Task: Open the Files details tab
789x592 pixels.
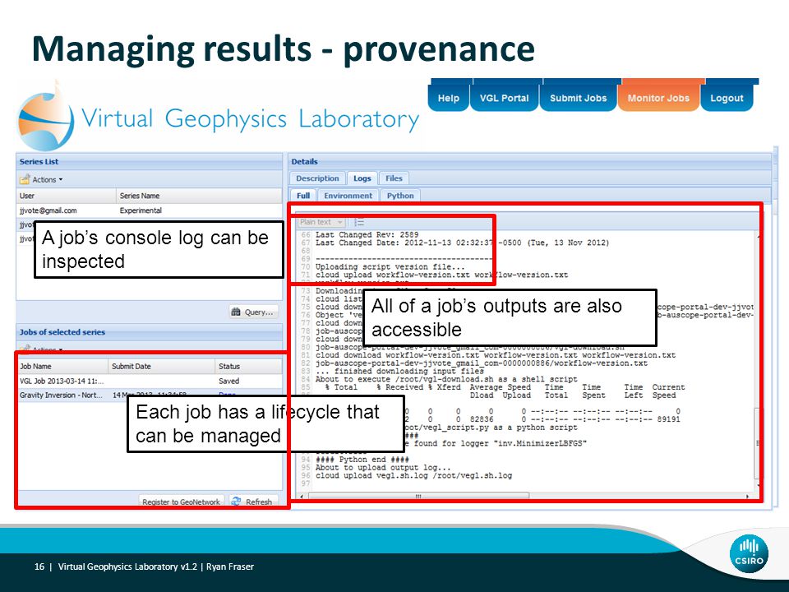Action: [394, 178]
